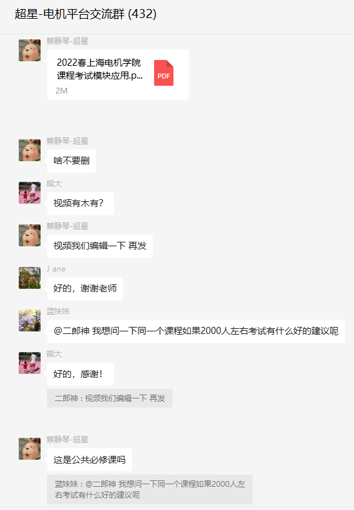Select the 好的，谢谢老师 message bubble
Viewport: 354px width, 510px height.
pyautogui.click(x=85, y=289)
